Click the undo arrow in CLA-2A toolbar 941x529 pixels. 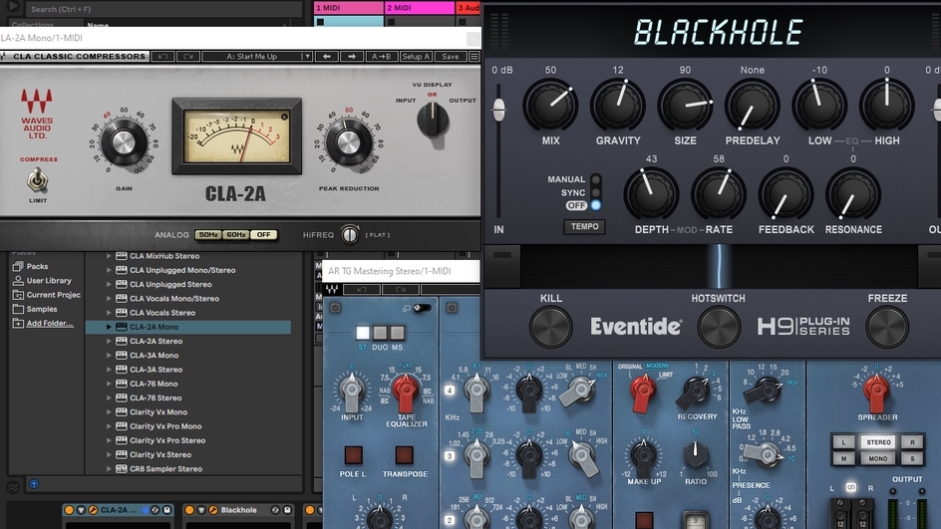coord(162,57)
